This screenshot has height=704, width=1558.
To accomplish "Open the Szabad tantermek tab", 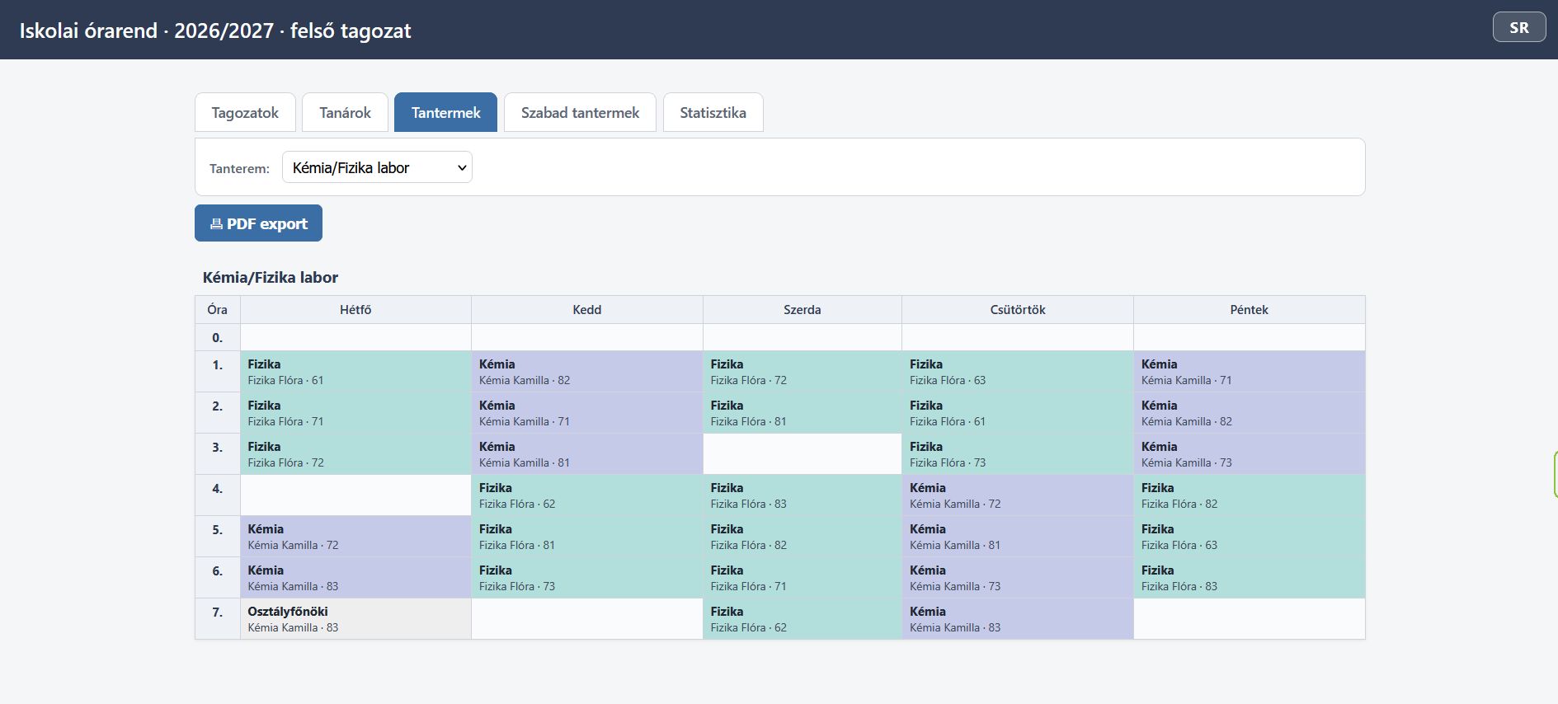I will pyautogui.click(x=580, y=112).
